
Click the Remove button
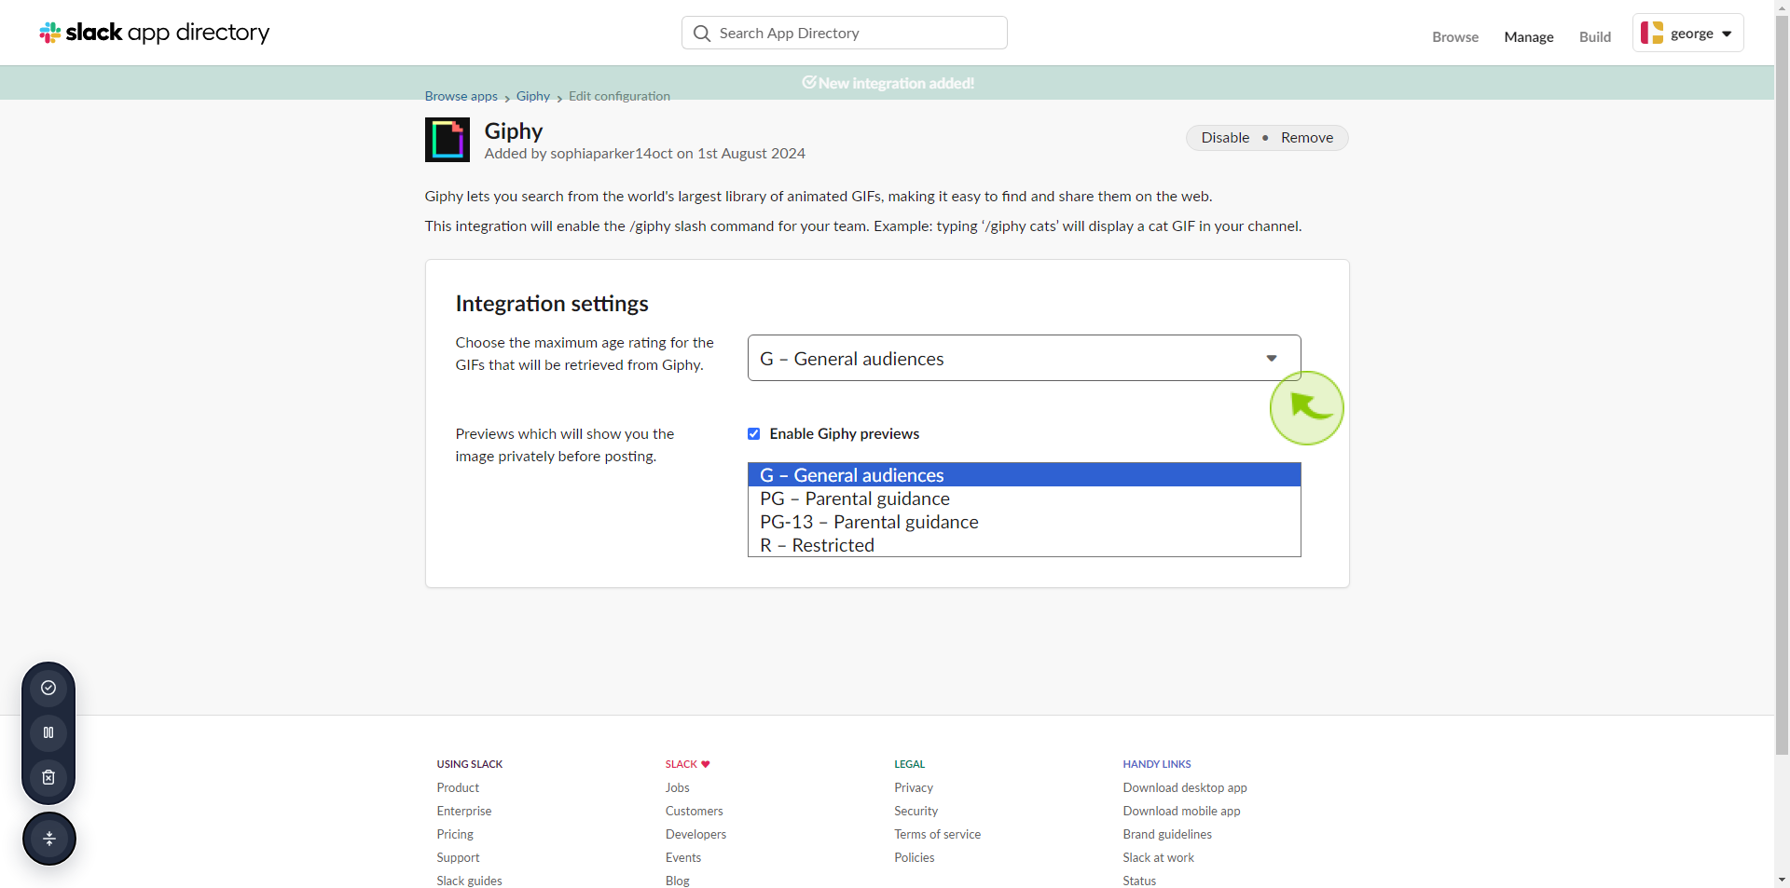(1307, 138)
